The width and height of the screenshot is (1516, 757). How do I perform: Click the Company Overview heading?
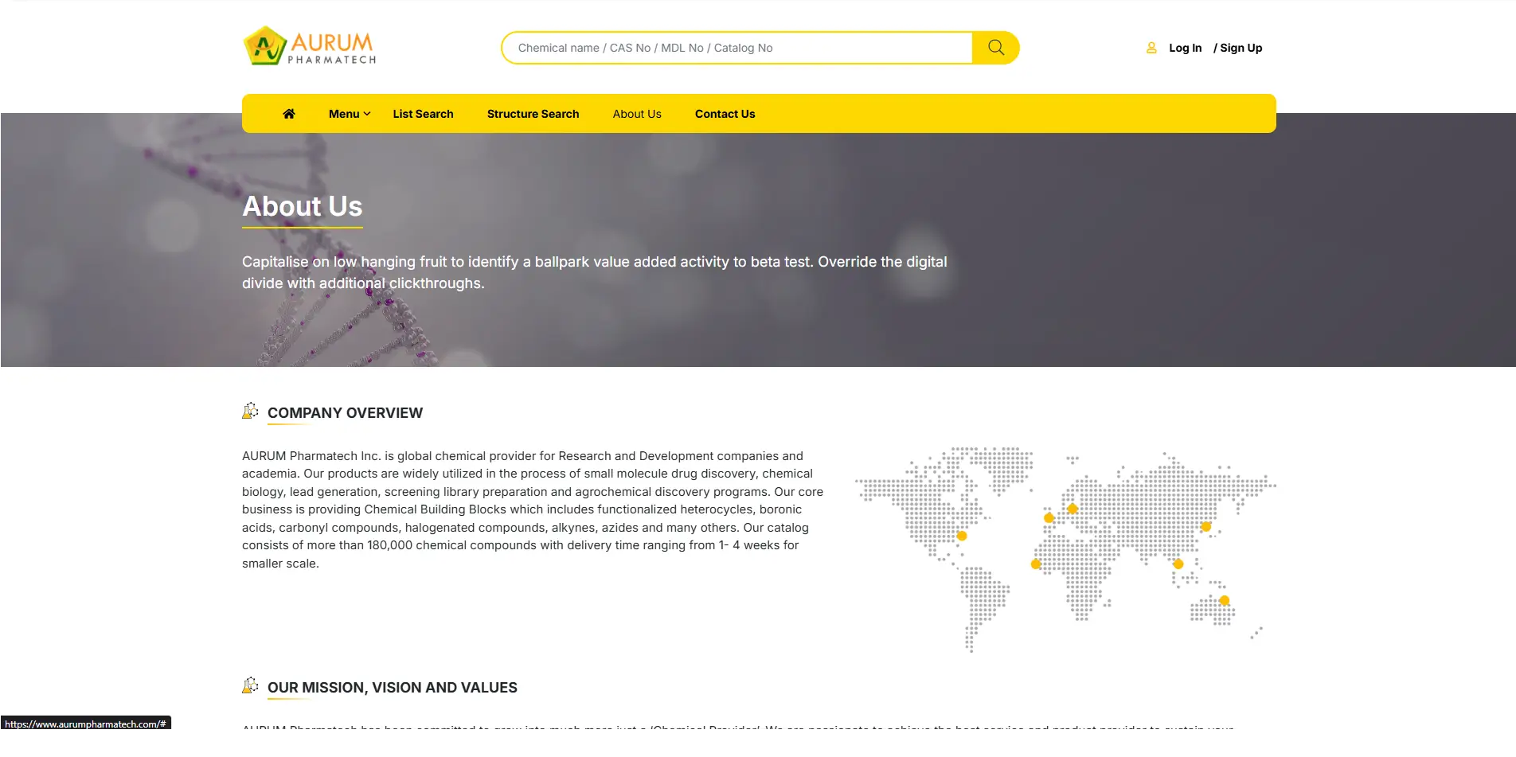tap(345, 413)
